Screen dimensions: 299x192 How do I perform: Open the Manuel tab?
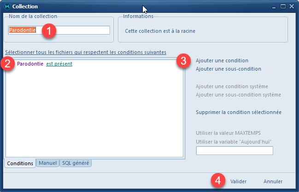48,163
